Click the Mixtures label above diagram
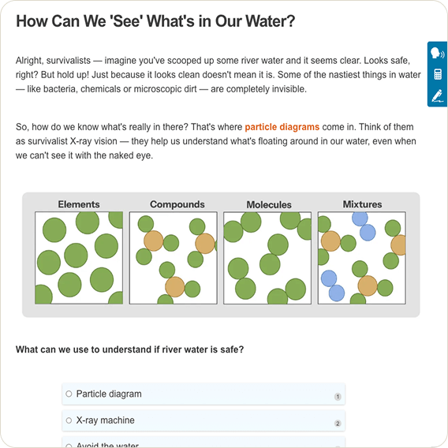The width and height of the screenshot is (448, 448). [362, 204]
